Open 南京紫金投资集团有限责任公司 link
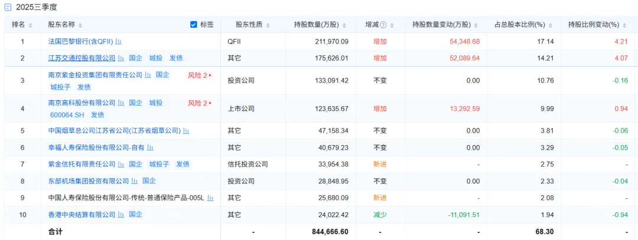Screen dimensions: 638x240 tap(95, 75)
